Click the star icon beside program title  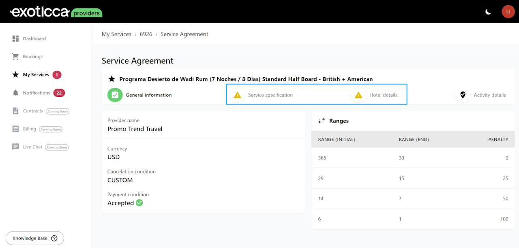(112, 79)
